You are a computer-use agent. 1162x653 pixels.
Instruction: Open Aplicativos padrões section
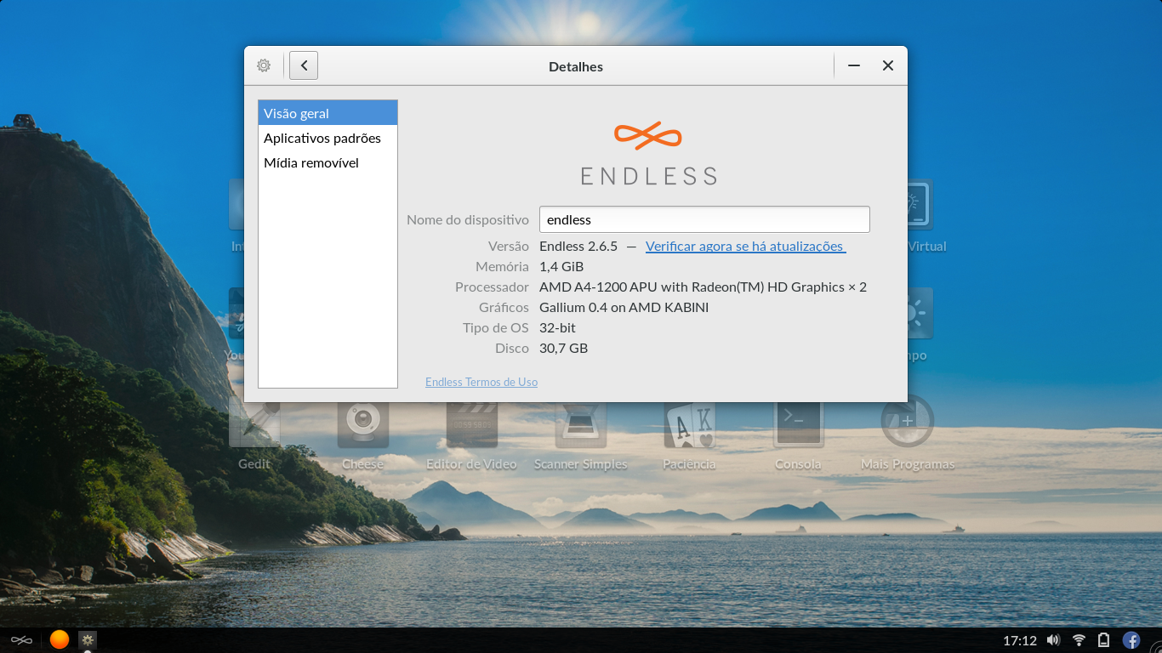[328, 138]
